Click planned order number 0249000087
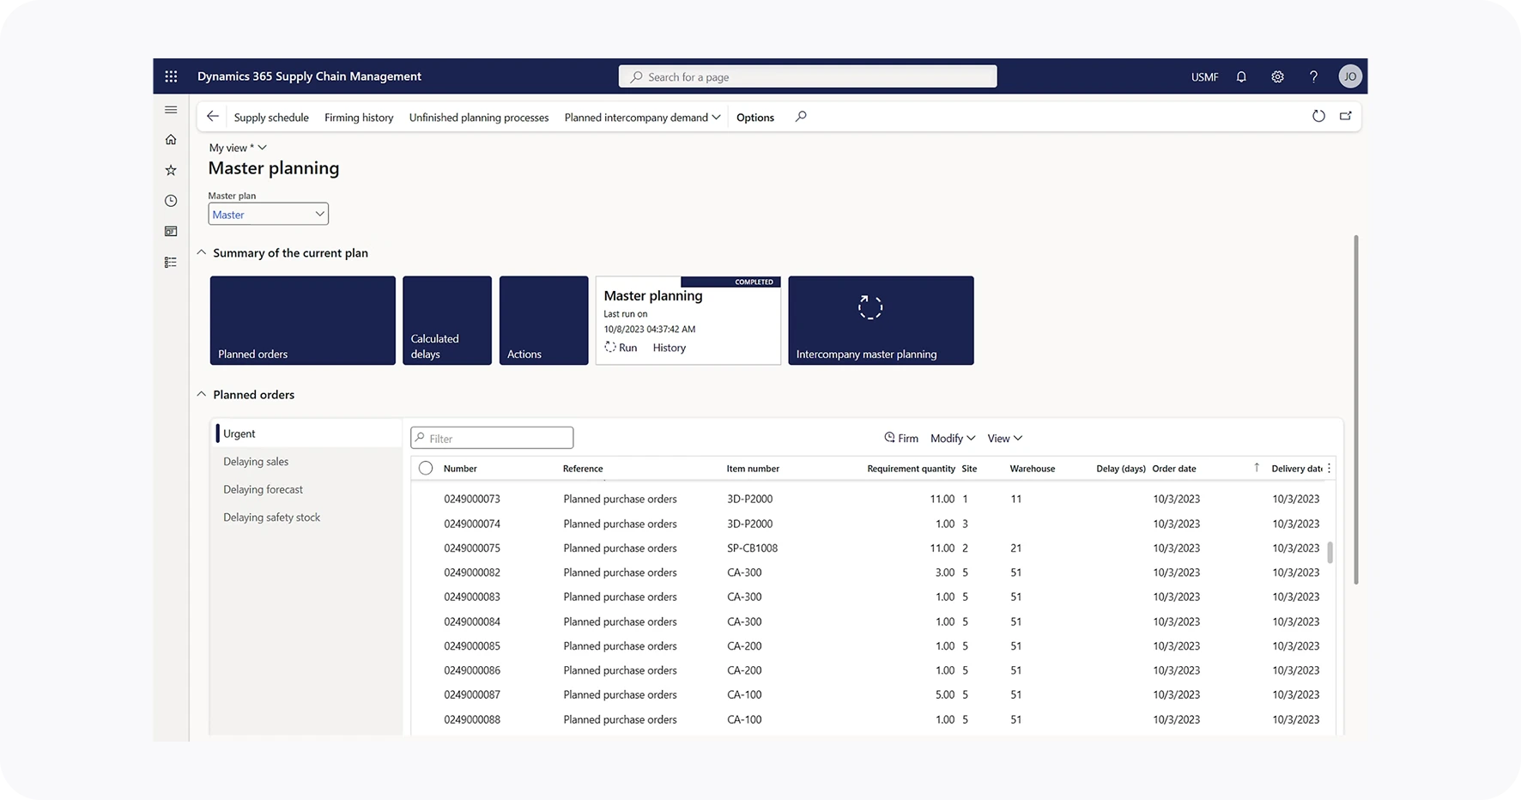Screen dimensions: 1521x800 coord(472,694)
